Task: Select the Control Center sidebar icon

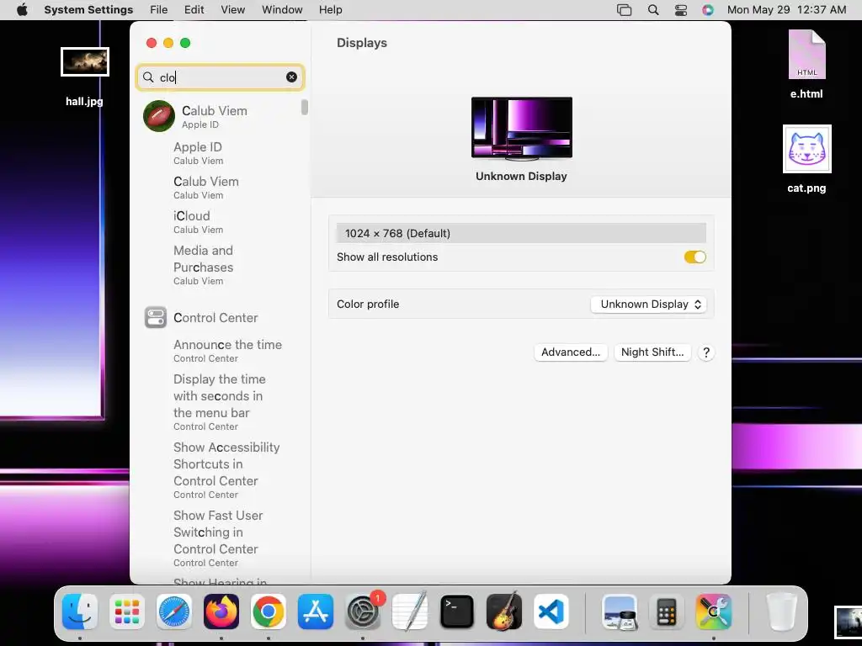Action: (x=156, y=317)
